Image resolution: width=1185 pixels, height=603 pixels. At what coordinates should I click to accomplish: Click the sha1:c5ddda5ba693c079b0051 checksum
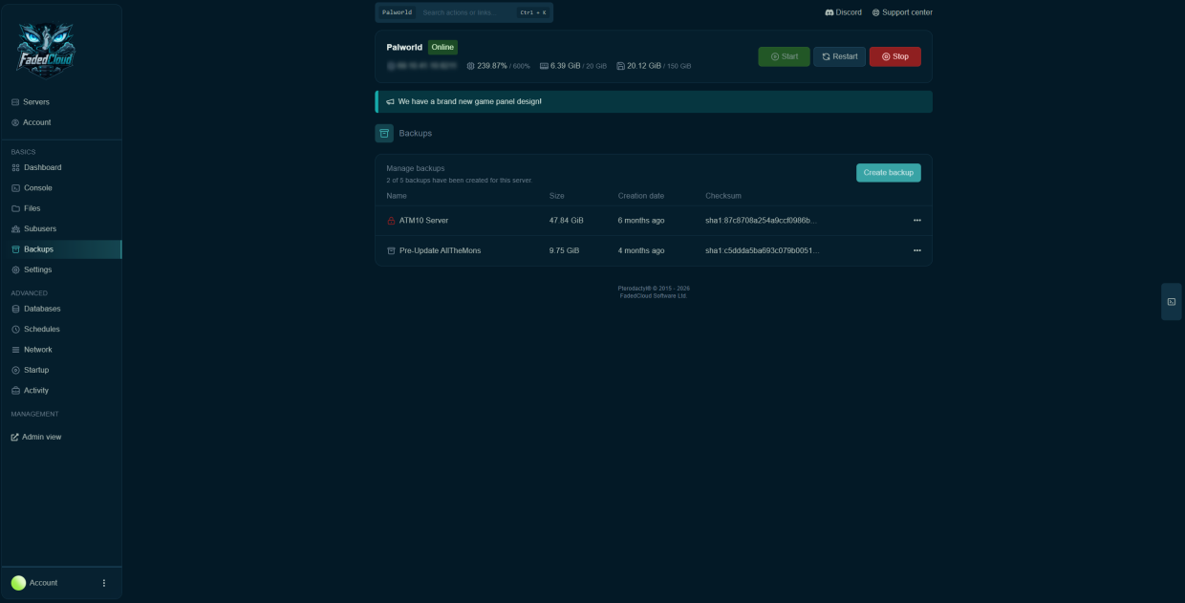tap(763, 250)
